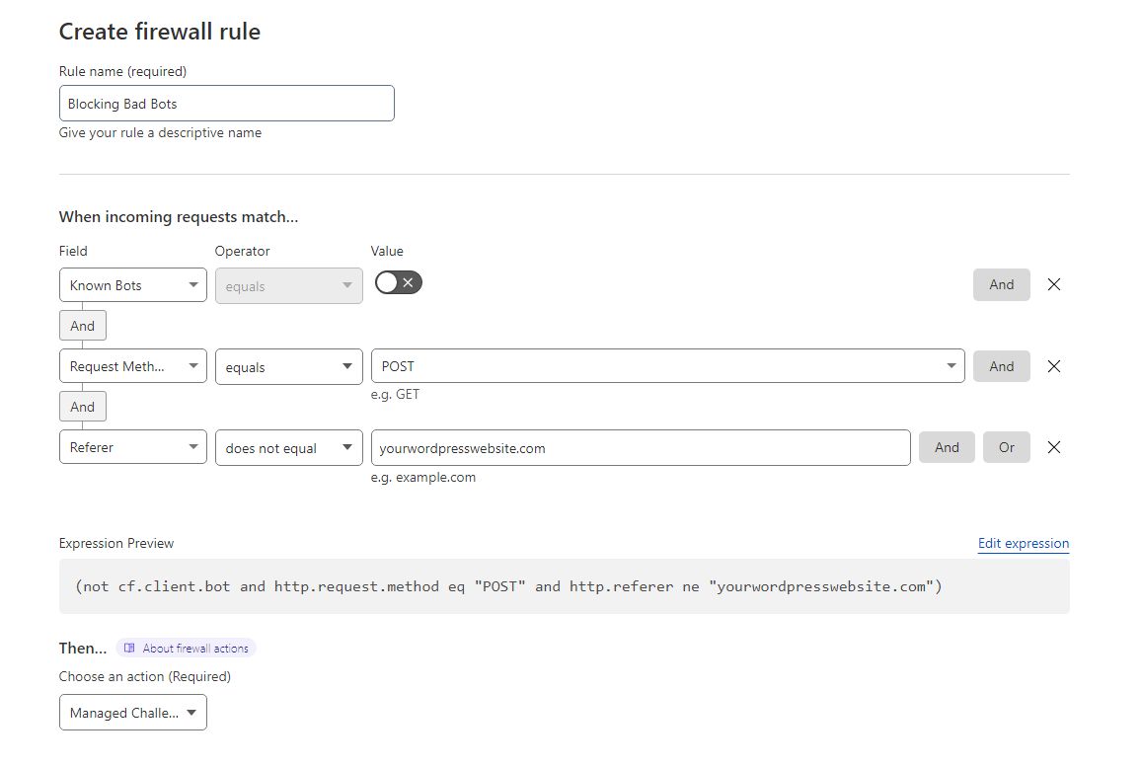Open the Referer field dropdown

[132, 447]
